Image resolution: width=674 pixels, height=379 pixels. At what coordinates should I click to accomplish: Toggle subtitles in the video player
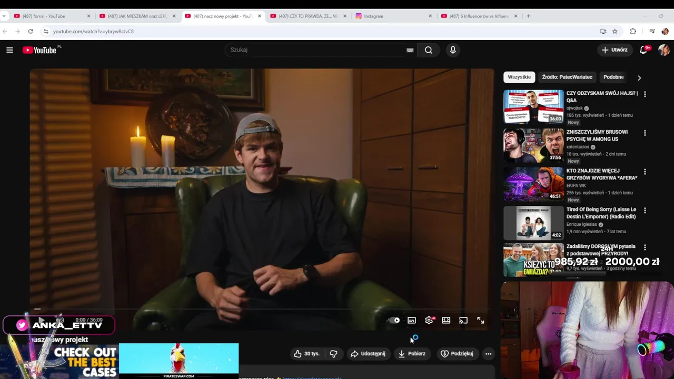[412, 320]
